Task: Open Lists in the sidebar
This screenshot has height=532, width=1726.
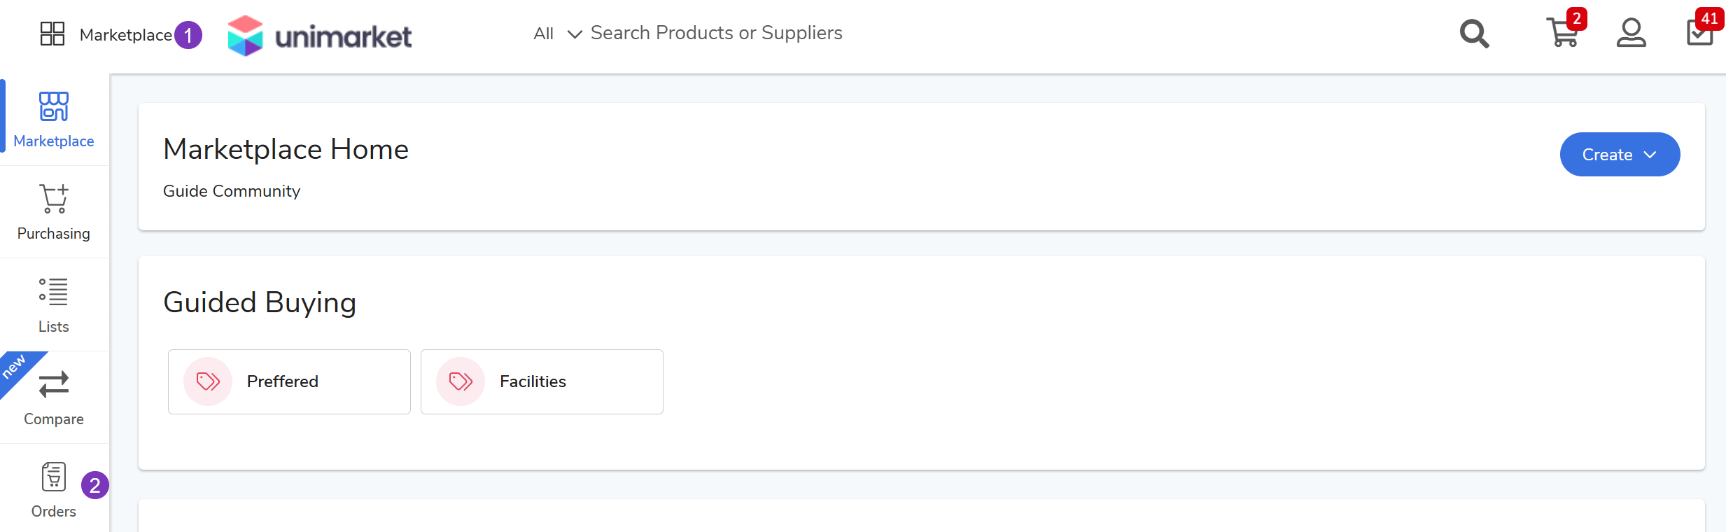Action: pyautogui.click(x=54, y=305)
